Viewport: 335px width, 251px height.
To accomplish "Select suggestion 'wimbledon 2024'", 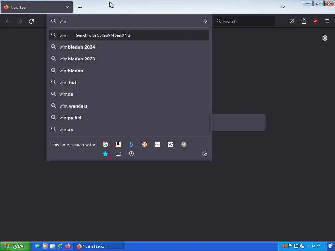I will pyautogui.click(x=129, y=47).
